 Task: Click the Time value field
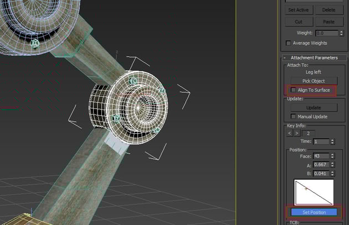[321, 142]
